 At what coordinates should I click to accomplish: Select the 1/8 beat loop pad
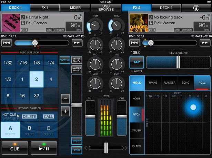click(x=36, y=63)
